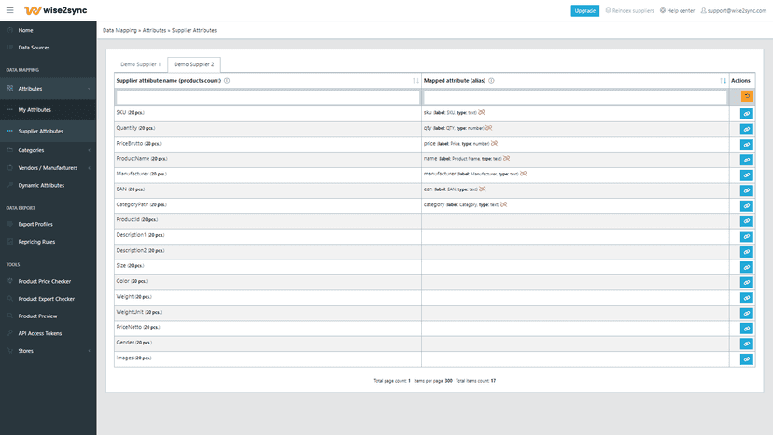Open Dynamic Attributes in sidebar
The image size is (773, 435).
[41, 186]
